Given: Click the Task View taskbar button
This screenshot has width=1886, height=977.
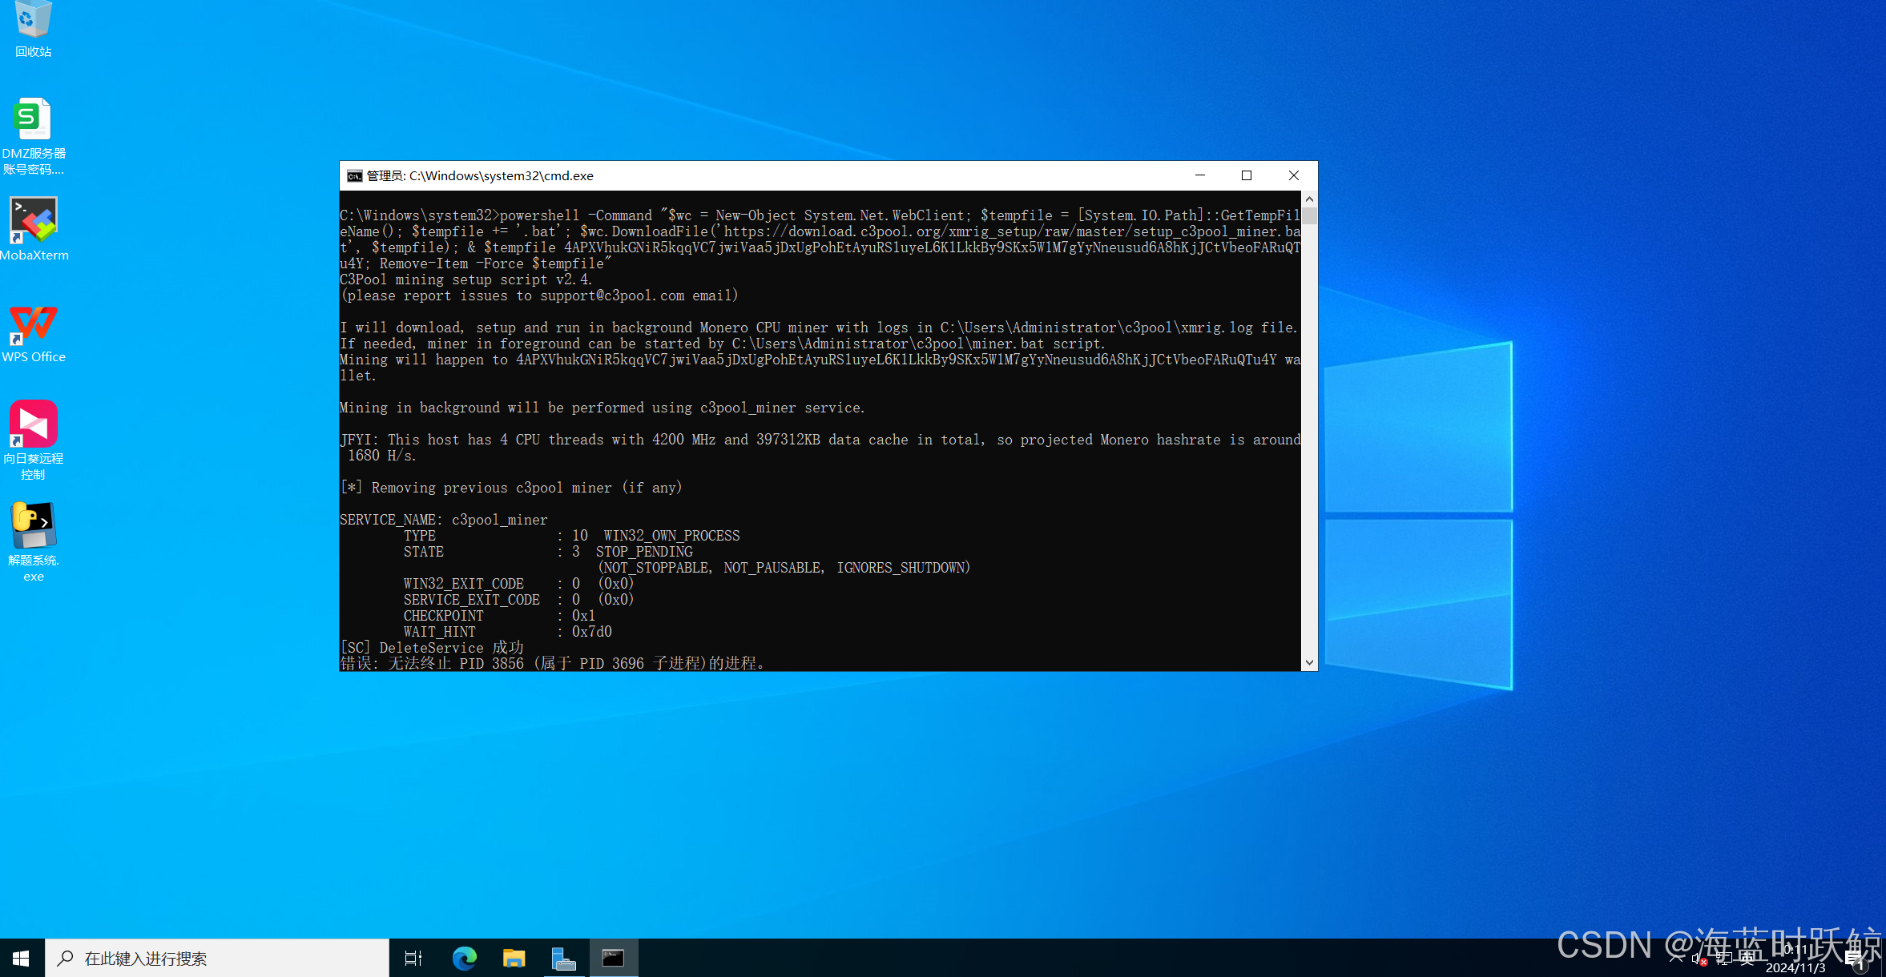Looking at the screenshot, I should 413,958.
